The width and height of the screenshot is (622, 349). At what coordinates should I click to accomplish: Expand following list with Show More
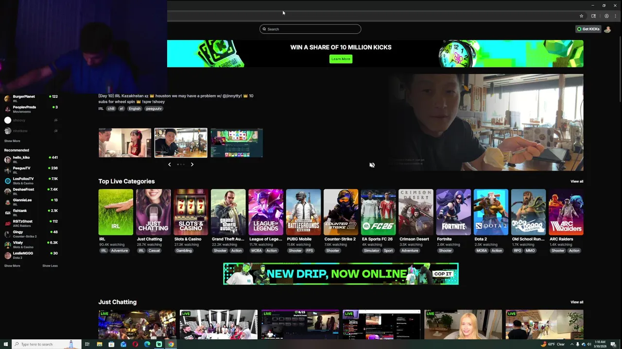12,141
